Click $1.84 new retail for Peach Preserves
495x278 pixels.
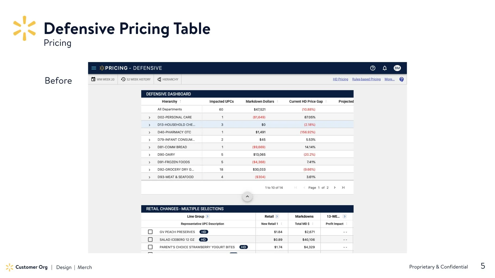click(x=278, y=232)
